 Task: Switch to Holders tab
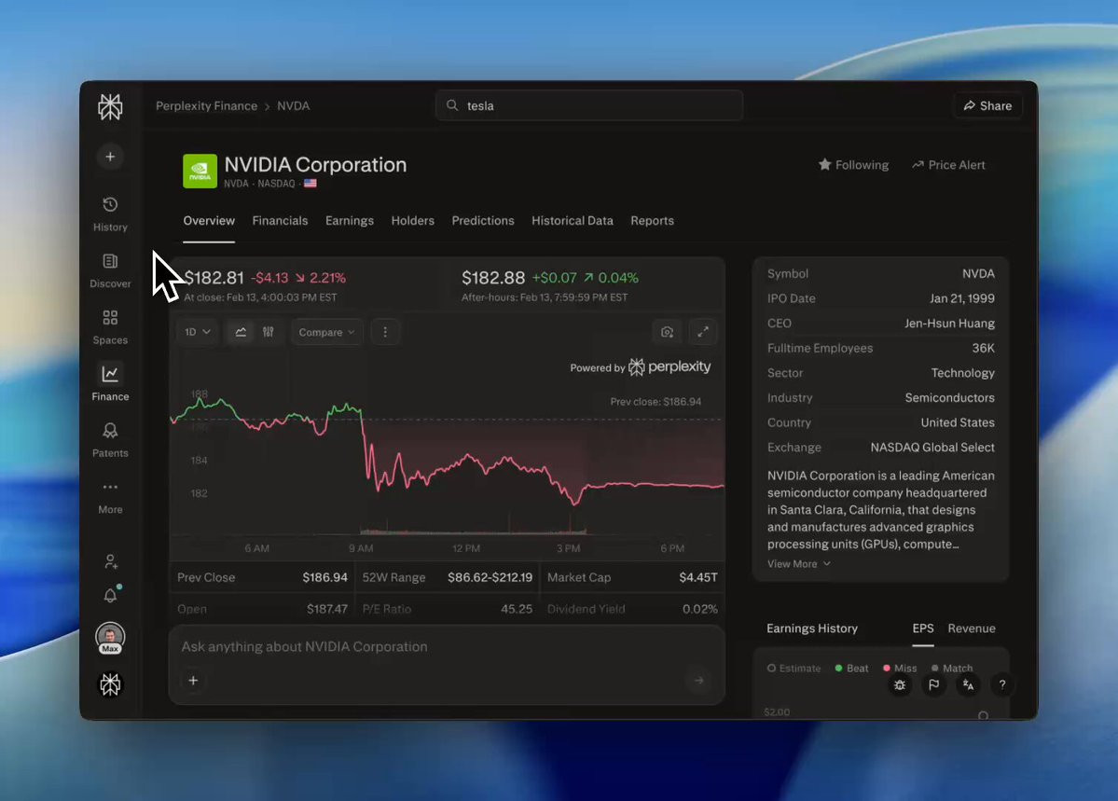click(413, 220)
